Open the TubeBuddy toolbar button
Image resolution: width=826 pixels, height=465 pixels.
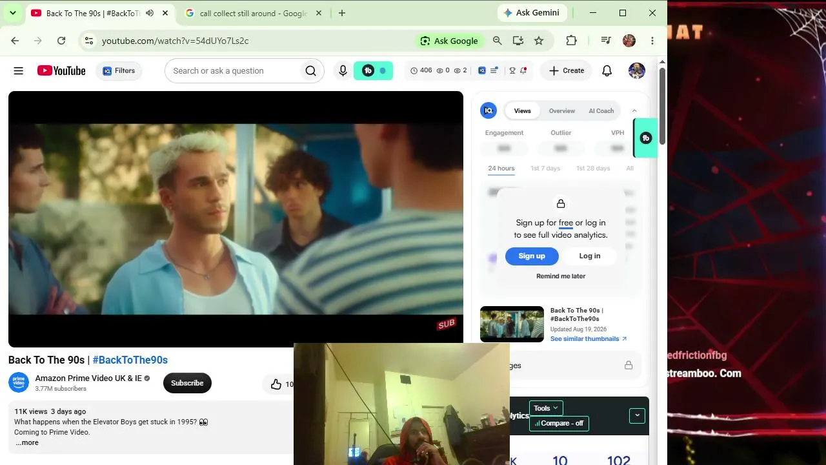373,71
